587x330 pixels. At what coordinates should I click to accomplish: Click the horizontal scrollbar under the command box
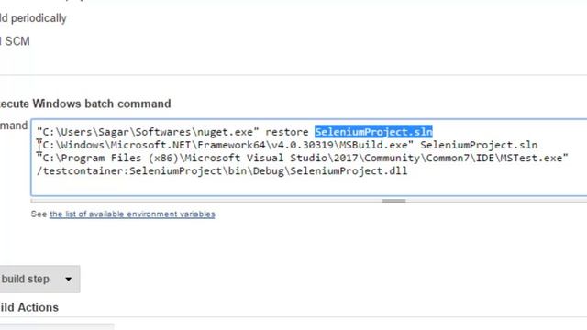[393, 201]
